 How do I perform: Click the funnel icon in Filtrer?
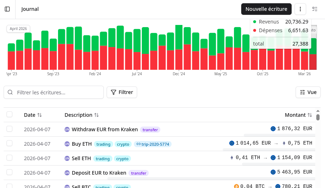114,92
